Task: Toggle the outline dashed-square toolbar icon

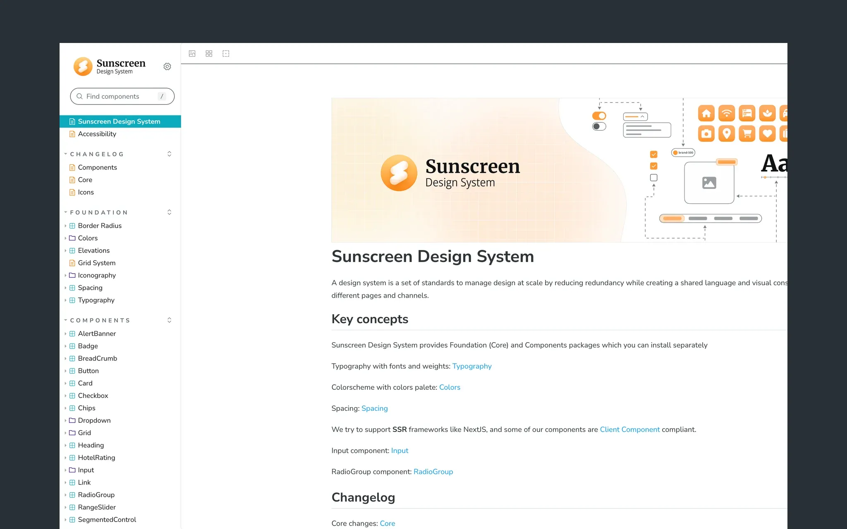Action: [226, 54]
